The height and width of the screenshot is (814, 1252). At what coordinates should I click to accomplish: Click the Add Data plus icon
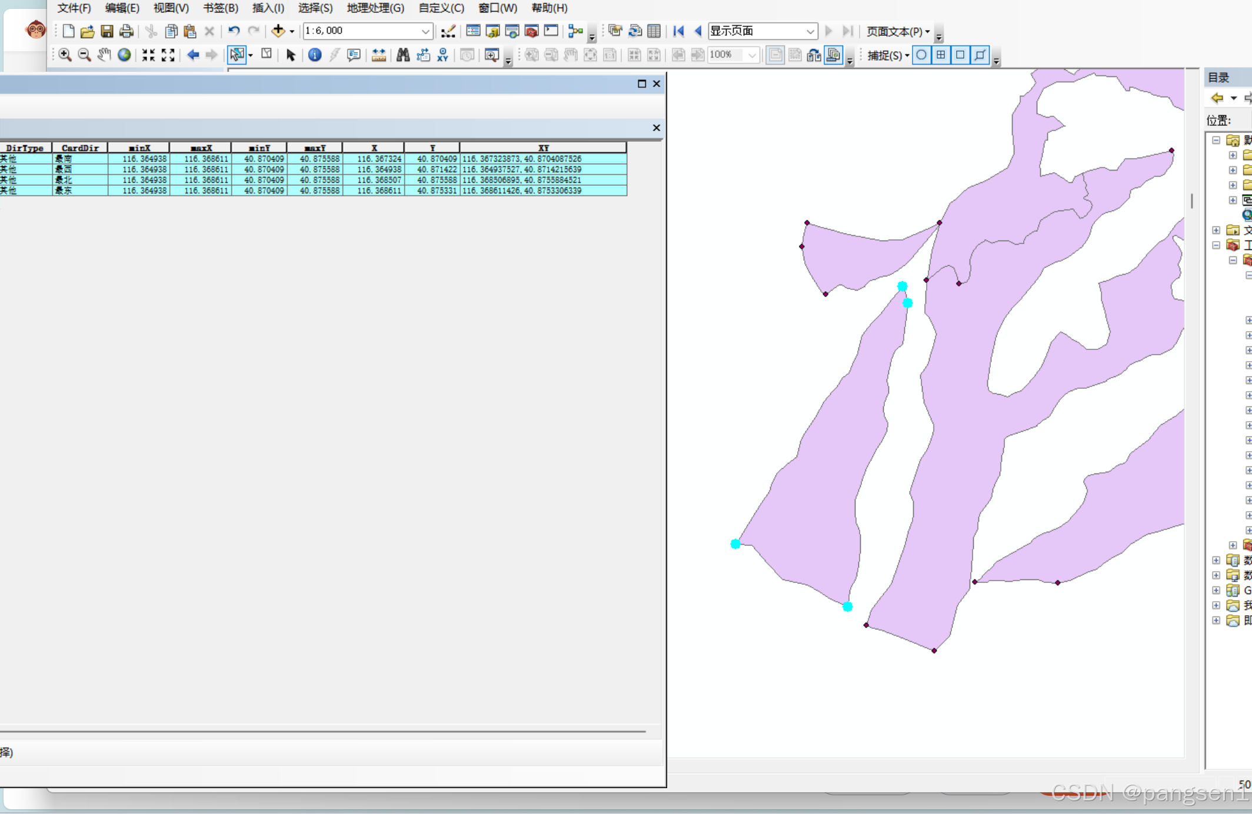click(x=278, y=31)
